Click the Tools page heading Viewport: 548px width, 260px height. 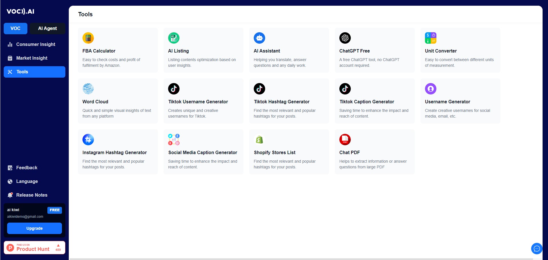85,14
